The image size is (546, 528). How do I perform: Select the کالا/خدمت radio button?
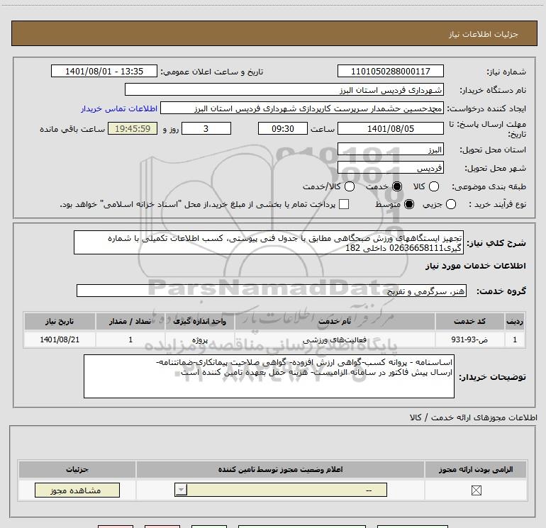coord(350,186)
